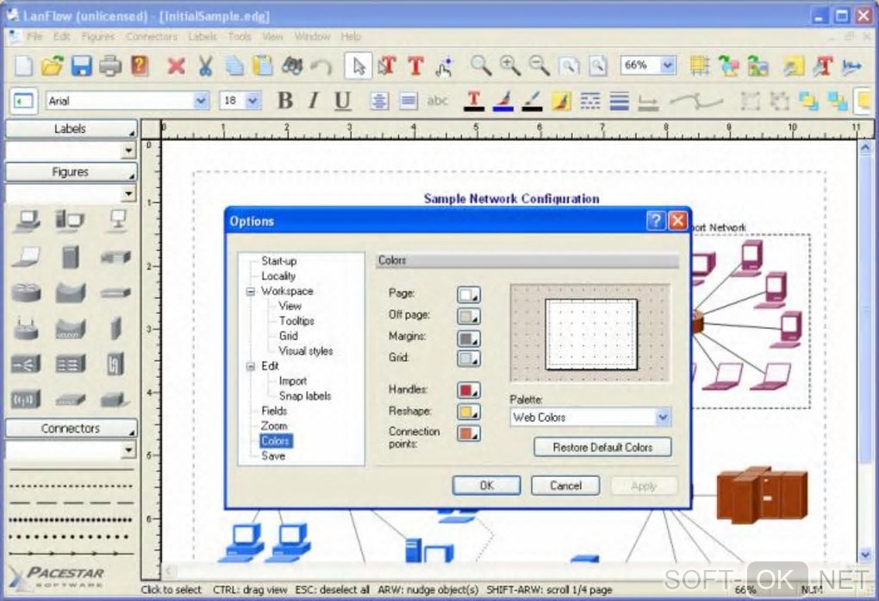
Task: Click the New document icon
Action: tap(23, 65)
